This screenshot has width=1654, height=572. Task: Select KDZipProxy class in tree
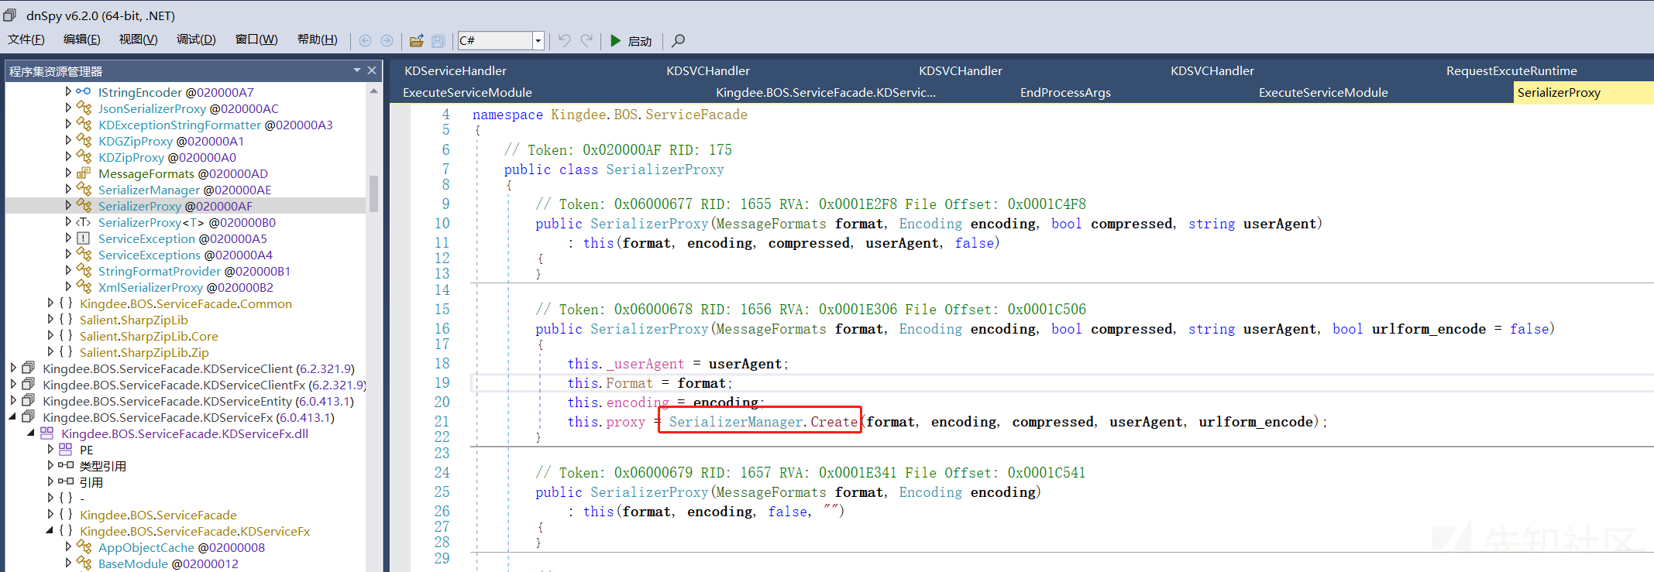(x=167, y=157)
